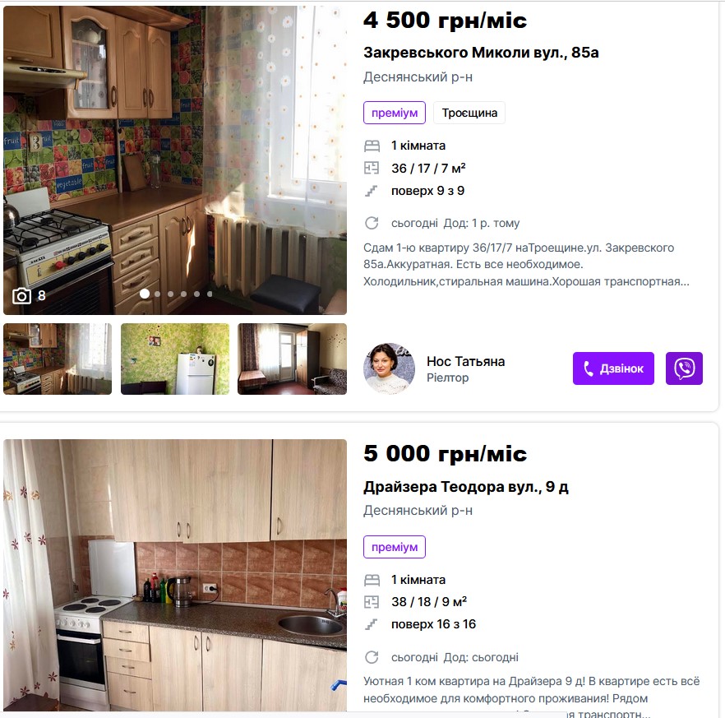
Task: Open the balcony room thumbnail photo
Action: click(x=293, y=359)
